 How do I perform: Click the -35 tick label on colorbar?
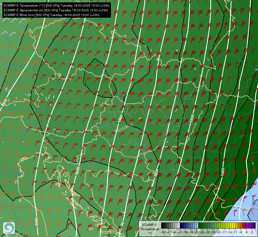(191, 232)
